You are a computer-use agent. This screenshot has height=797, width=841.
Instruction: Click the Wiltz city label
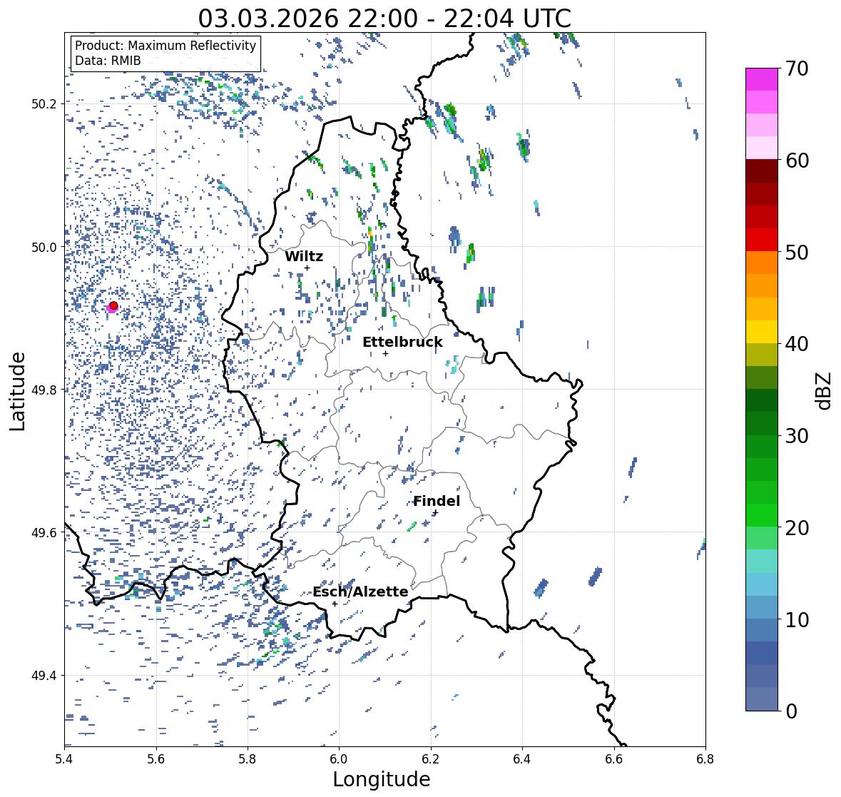(304, 256)
